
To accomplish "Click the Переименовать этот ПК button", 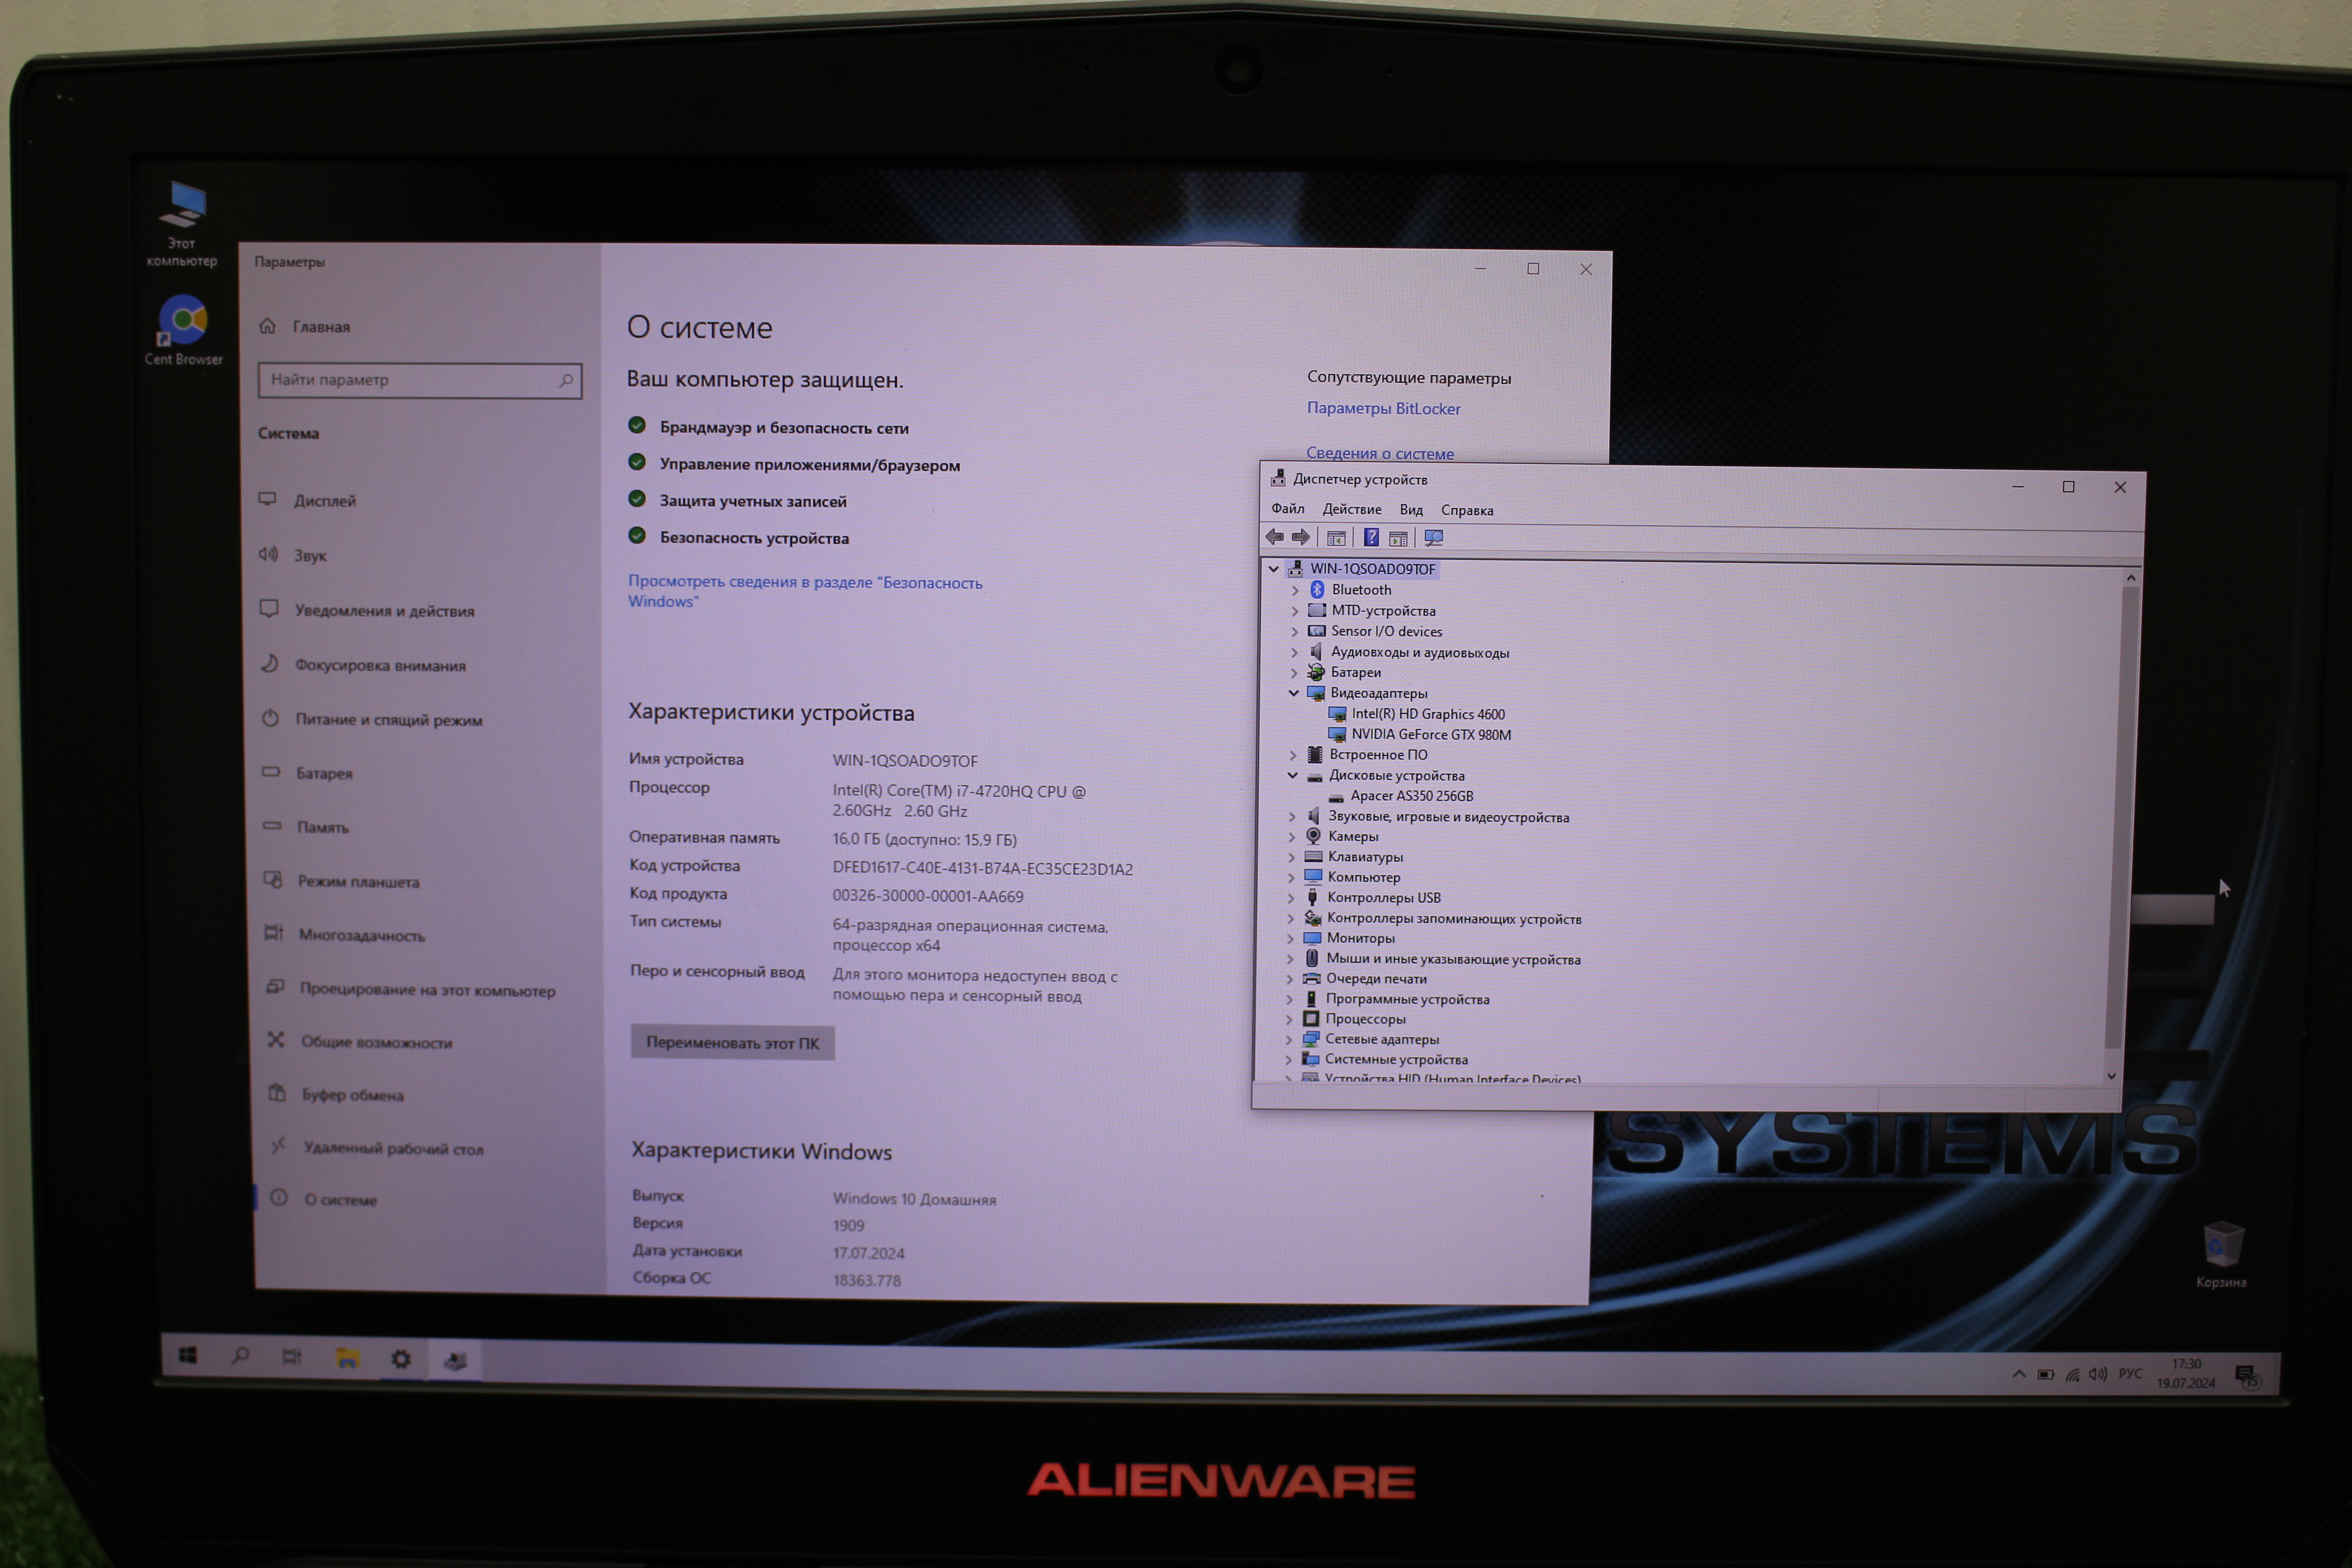I will pyautogui.click(x=732, y=1042).
